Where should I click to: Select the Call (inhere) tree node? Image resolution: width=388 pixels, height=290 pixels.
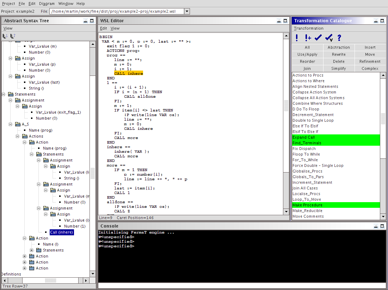click(62, 232)
